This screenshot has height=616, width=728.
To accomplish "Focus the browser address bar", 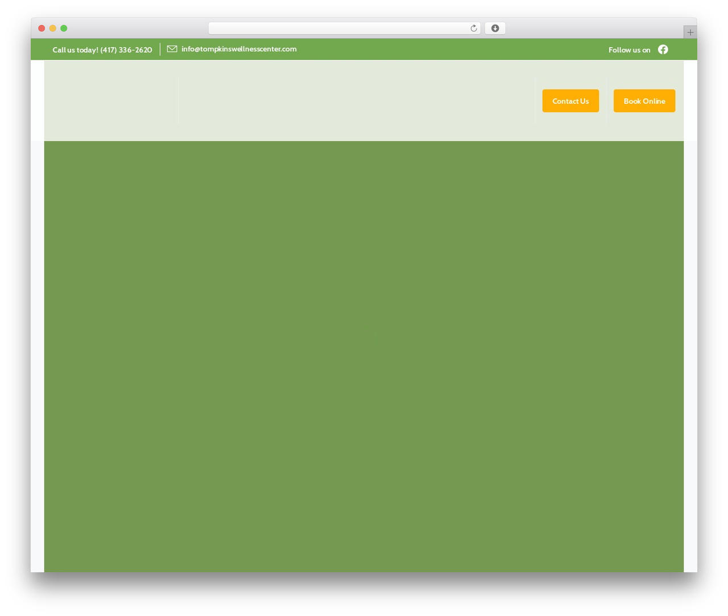I will pos(344,28).
